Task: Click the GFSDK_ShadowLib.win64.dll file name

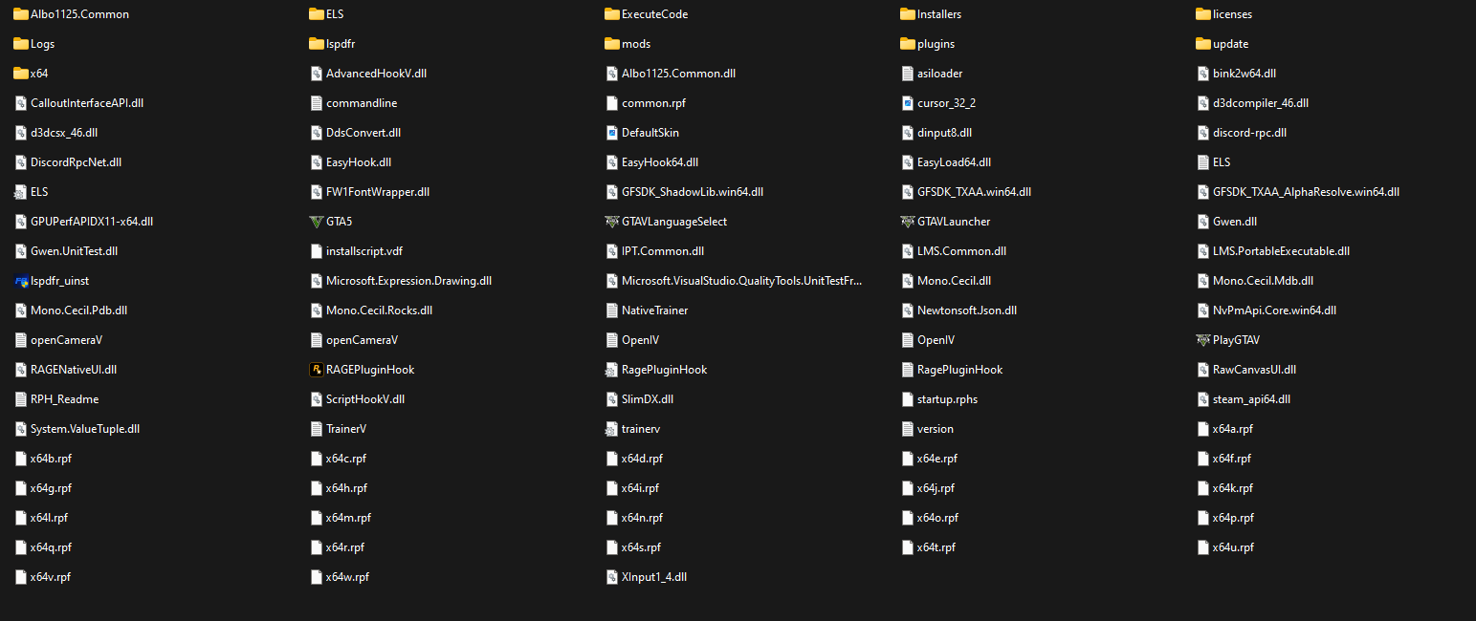Action: pos(693,192)
